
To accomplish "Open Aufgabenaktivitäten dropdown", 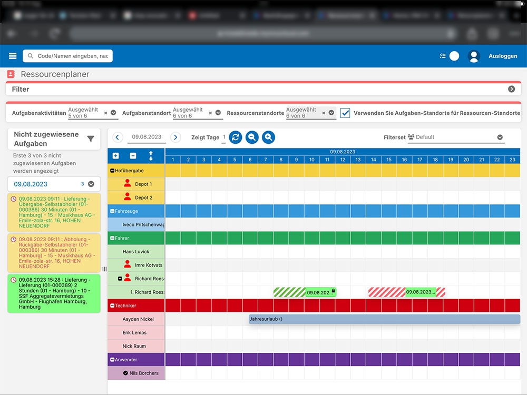I will (113, 113).
